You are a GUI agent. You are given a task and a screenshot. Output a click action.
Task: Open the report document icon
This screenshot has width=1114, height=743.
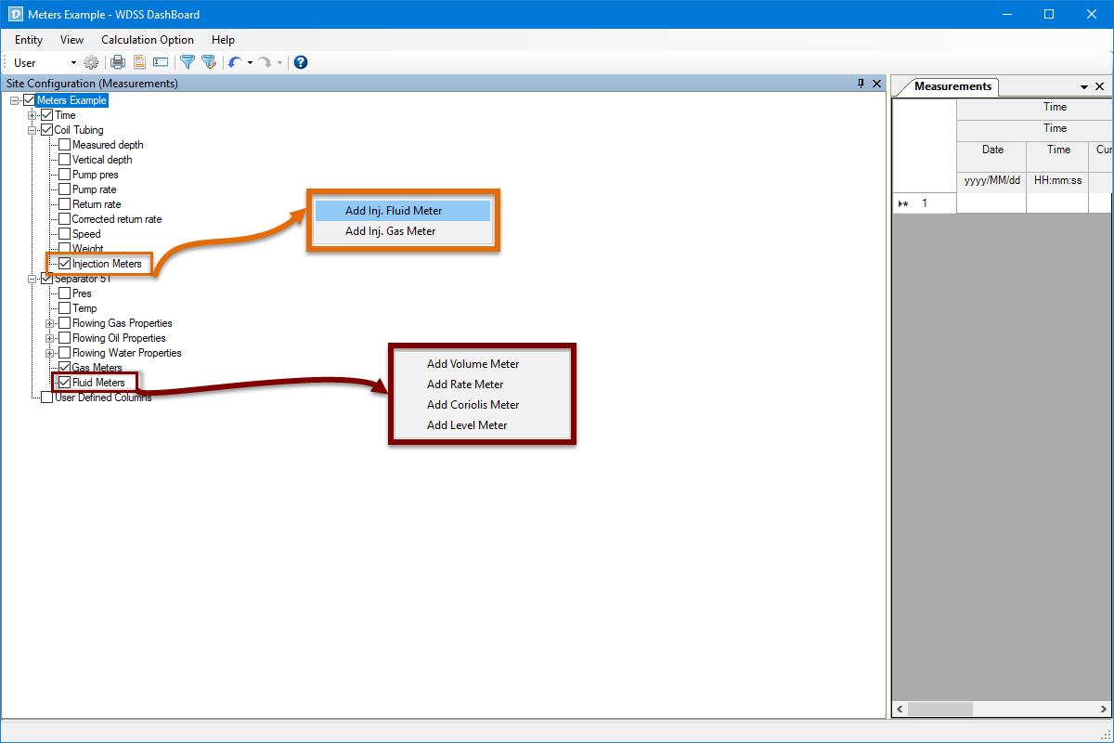[x=139, y=62]
